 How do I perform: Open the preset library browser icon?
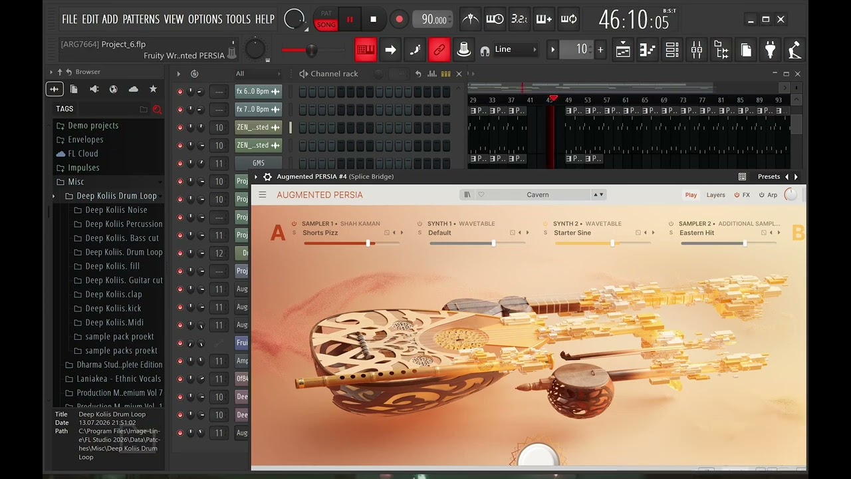click(467, 195)
